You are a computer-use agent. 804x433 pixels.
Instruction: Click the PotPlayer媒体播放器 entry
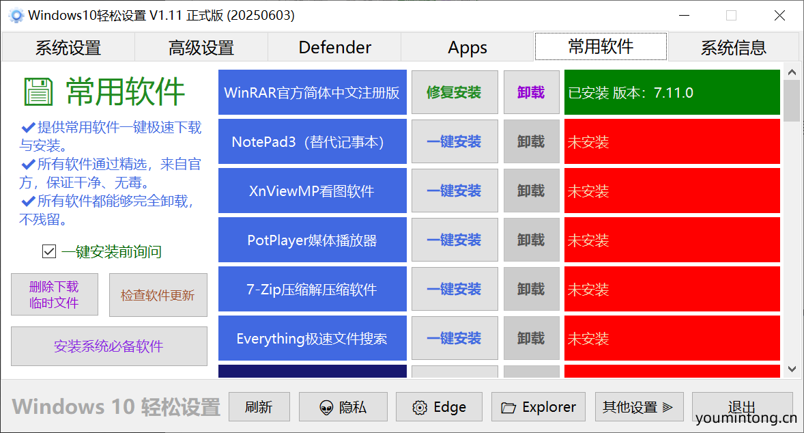coord(313,240)
